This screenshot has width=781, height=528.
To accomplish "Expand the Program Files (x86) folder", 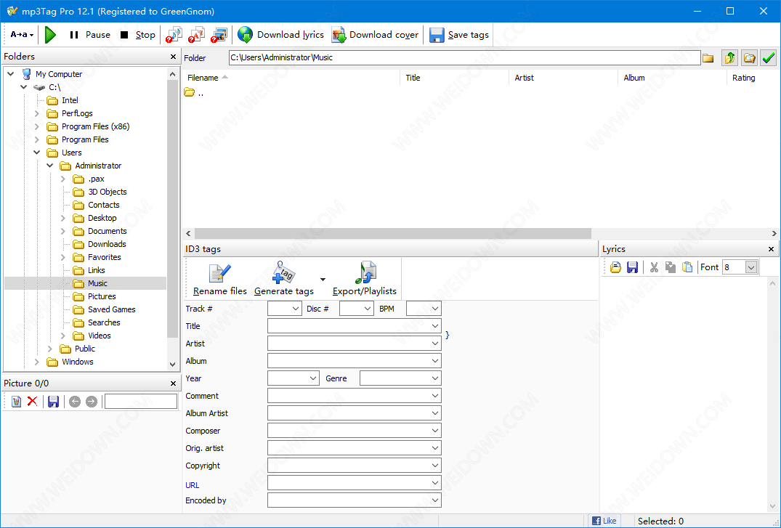I will pyautogui.click(x=36, y=126).
